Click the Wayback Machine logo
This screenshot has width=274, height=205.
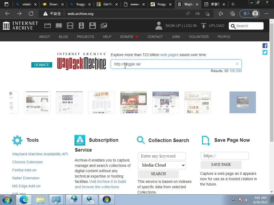point(81,61)
